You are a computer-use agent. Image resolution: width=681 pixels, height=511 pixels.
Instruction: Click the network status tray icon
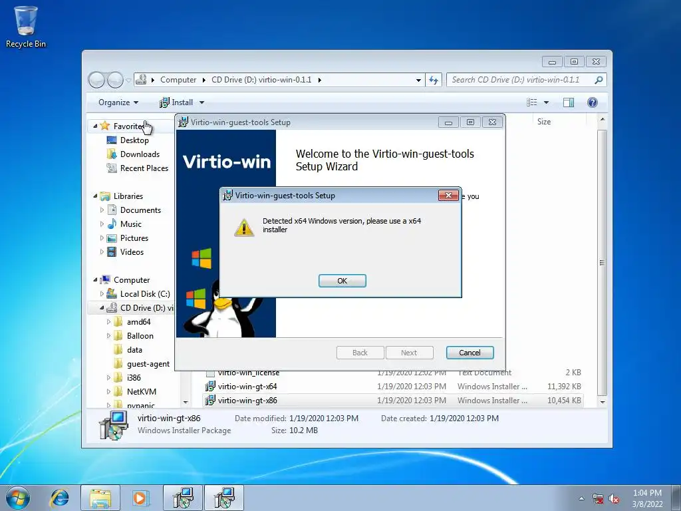[x=598, y=499]
